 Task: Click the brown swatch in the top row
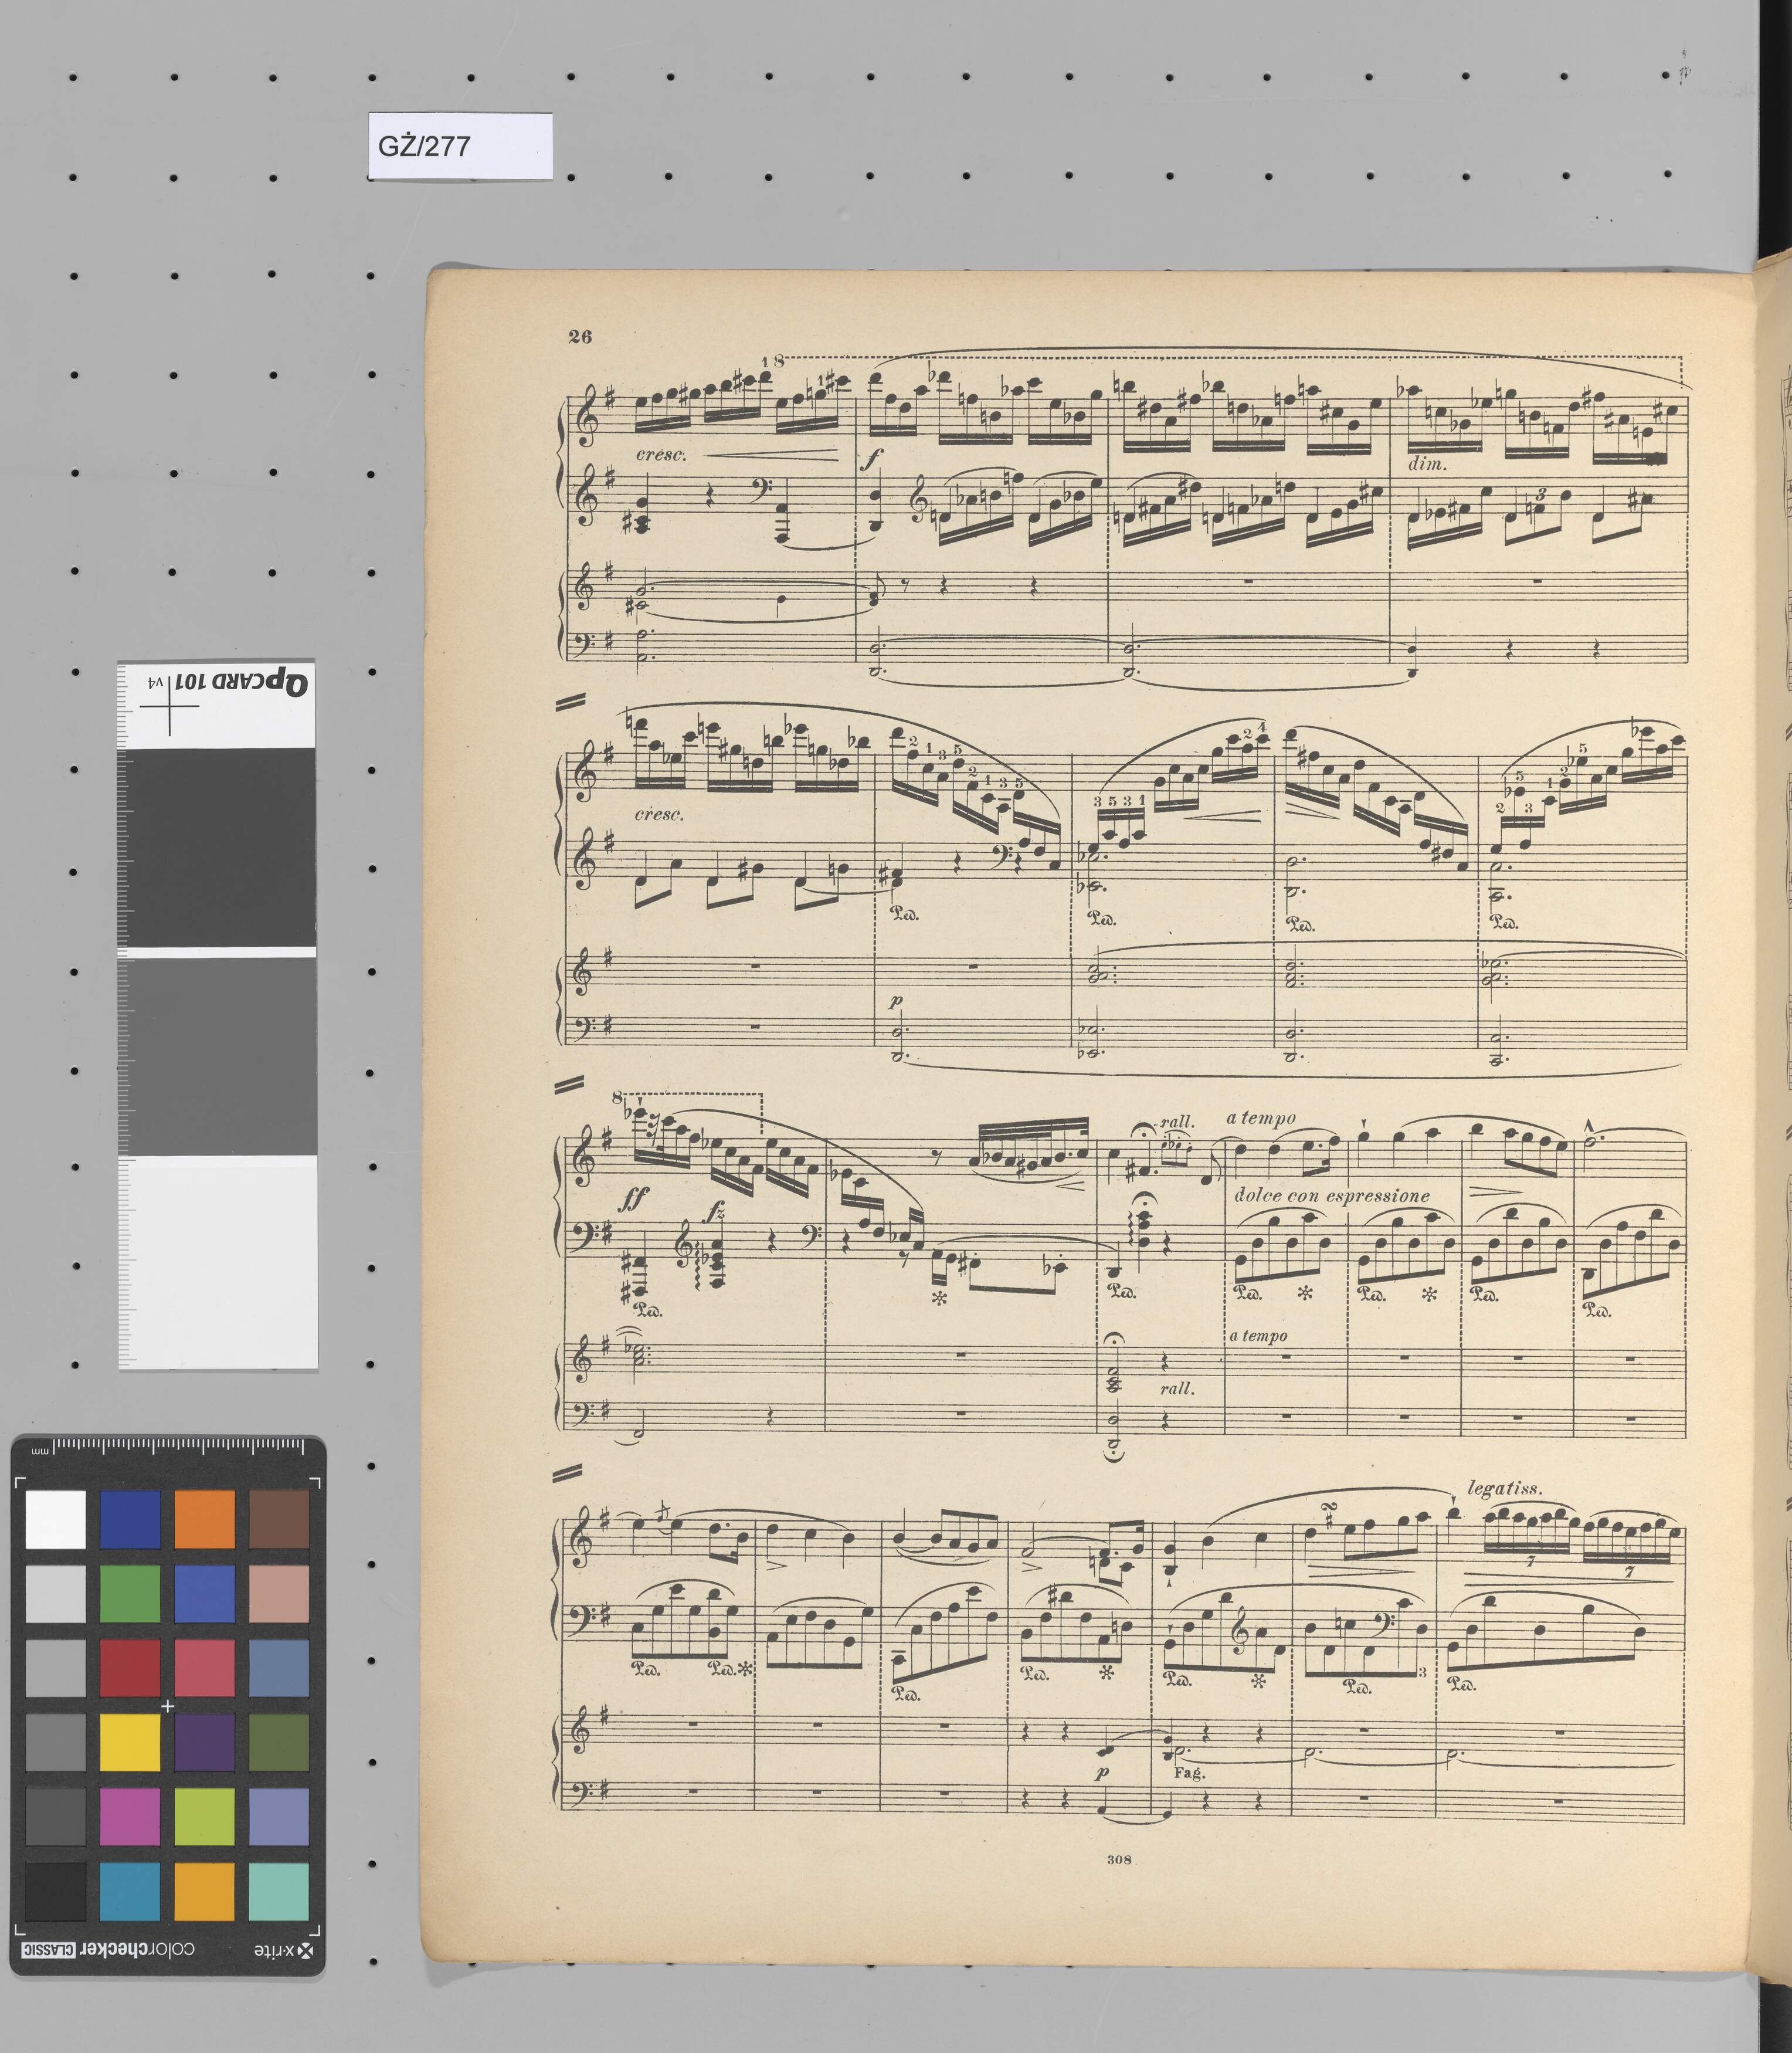coord(279,1519)
